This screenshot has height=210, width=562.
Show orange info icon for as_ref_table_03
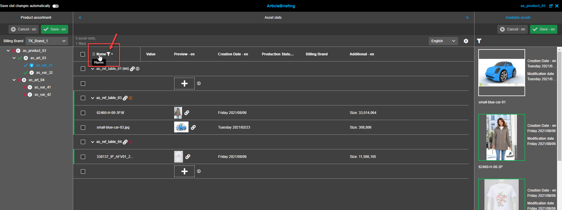click(x=131, y=98)
